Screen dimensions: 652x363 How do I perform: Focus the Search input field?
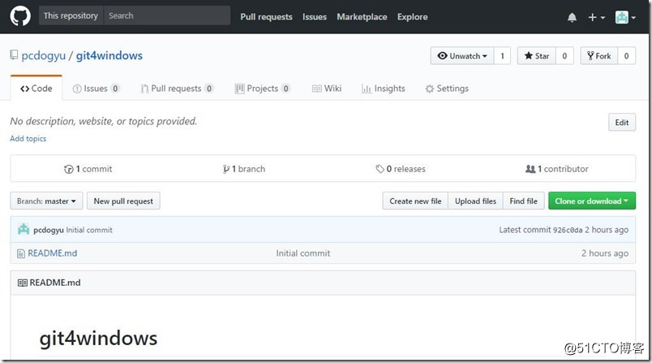tap(167, 15)
